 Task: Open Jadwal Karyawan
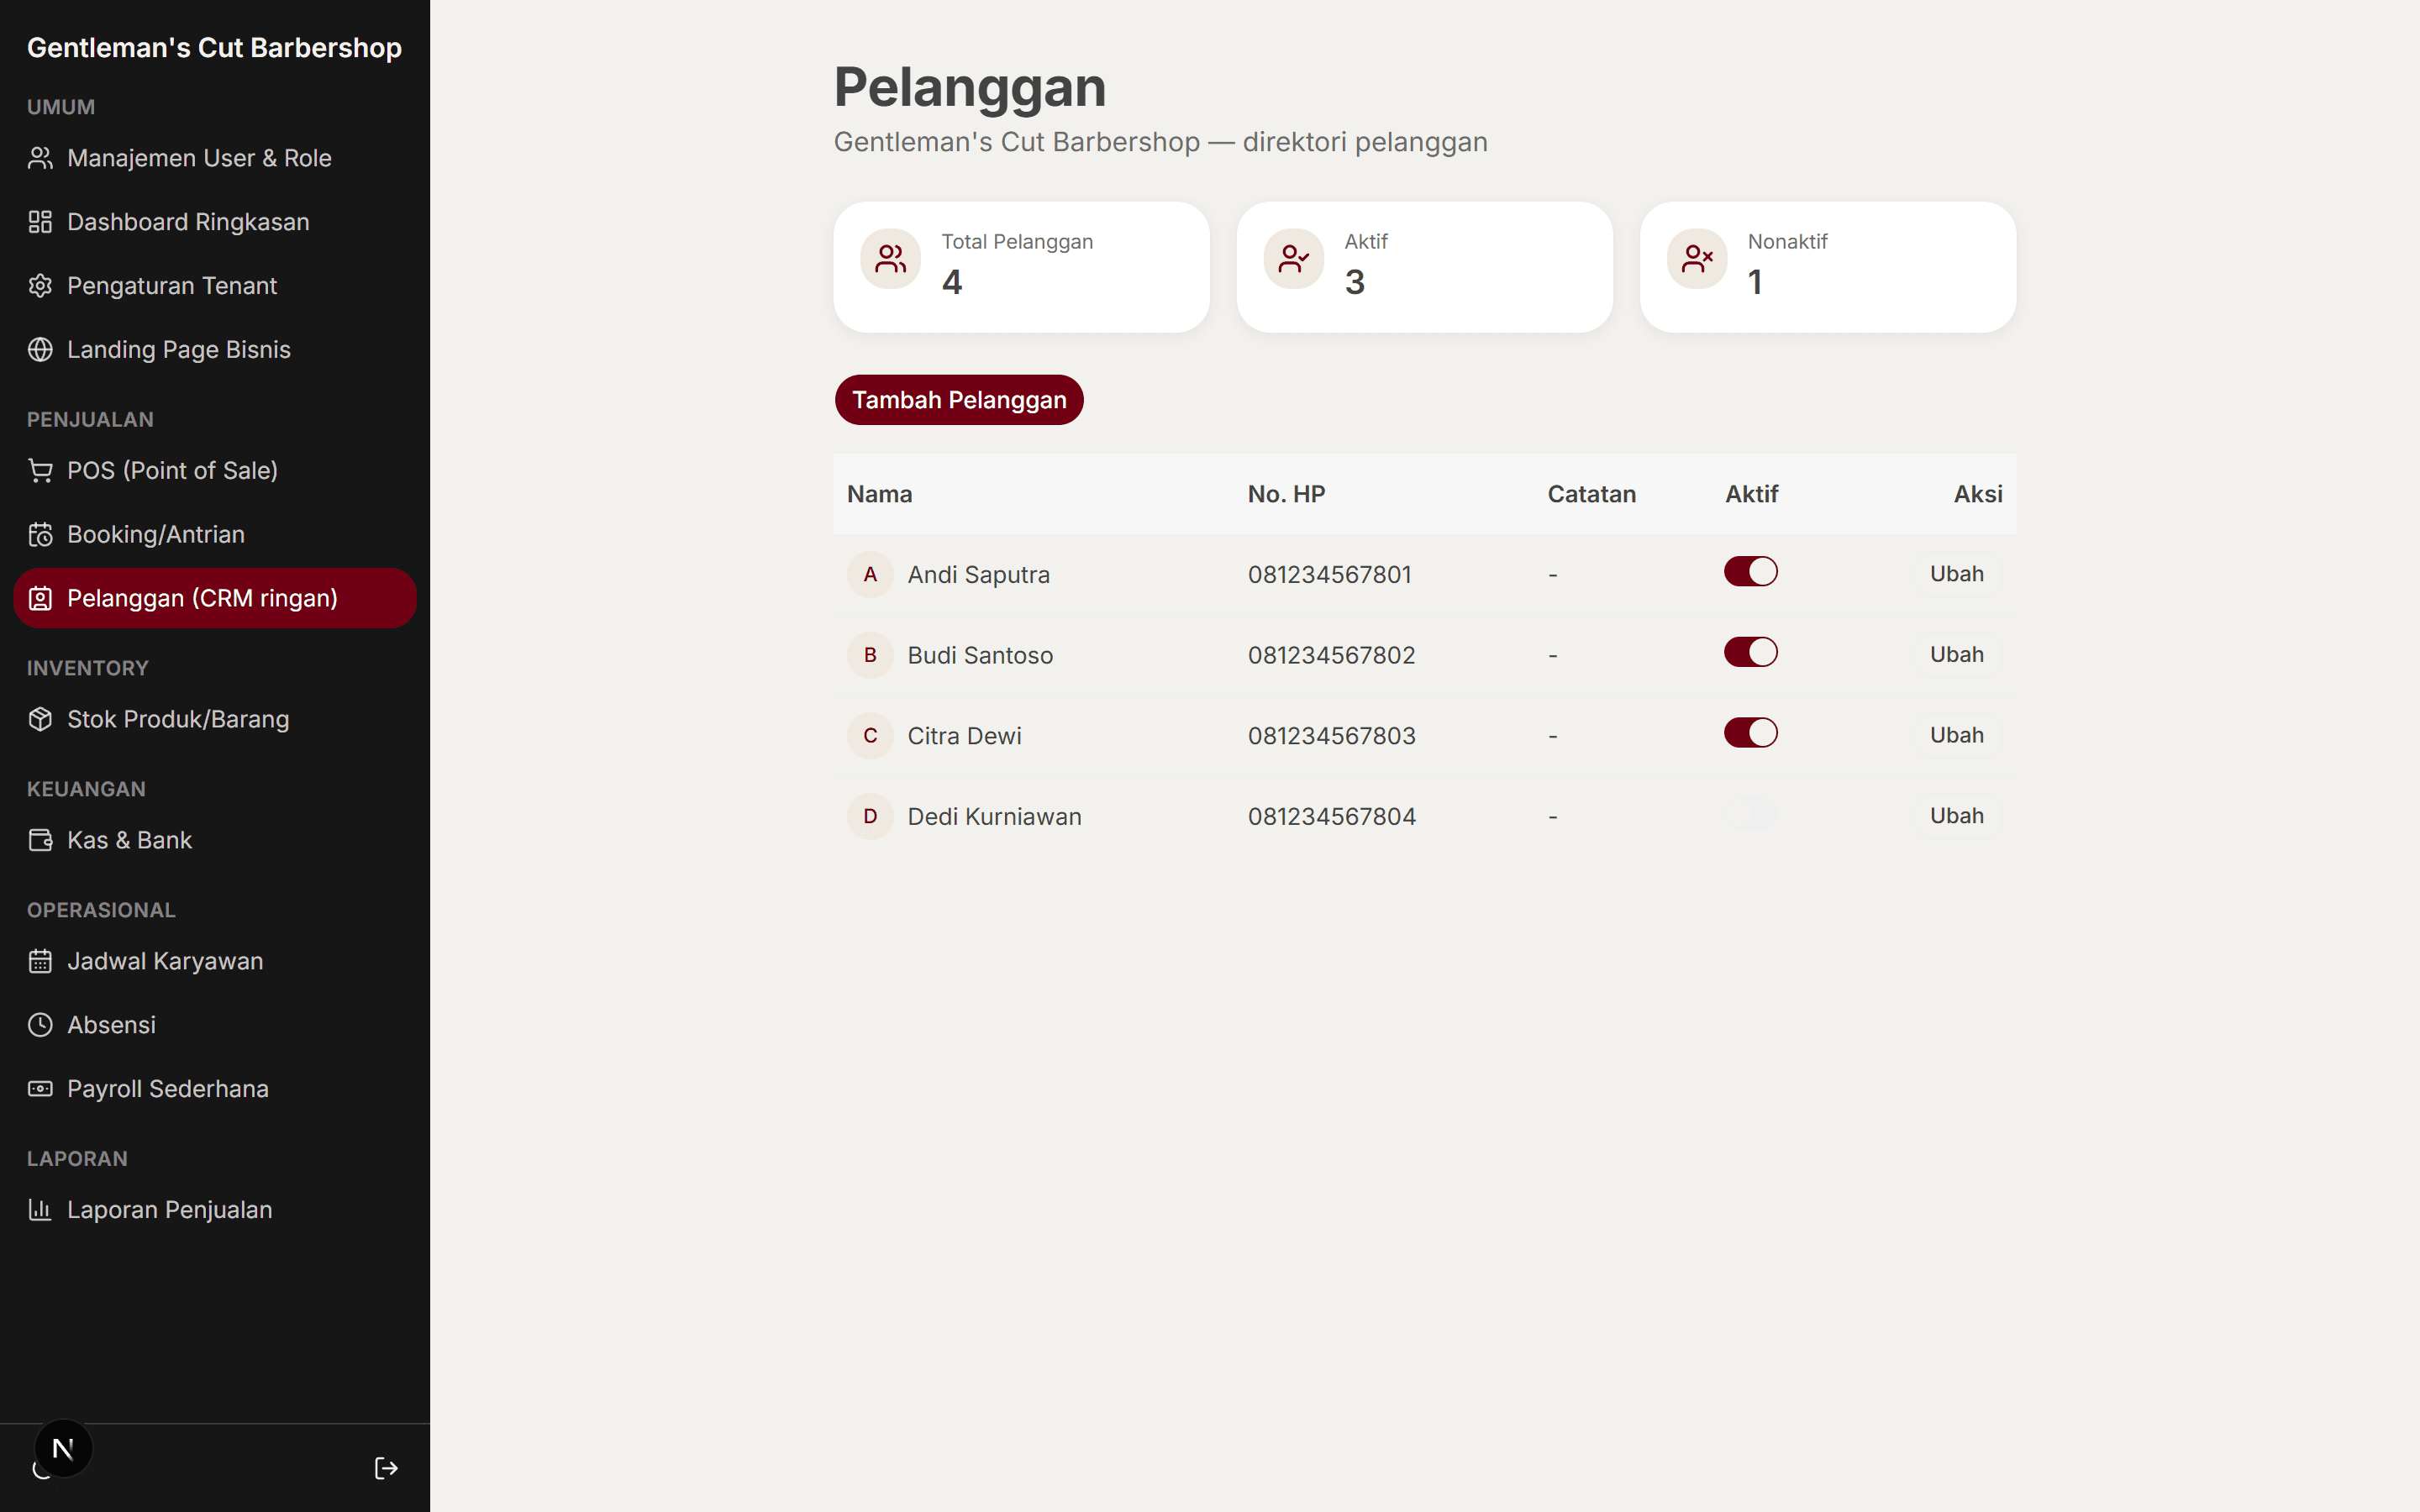pyautogui.click(x=215, y=962)
